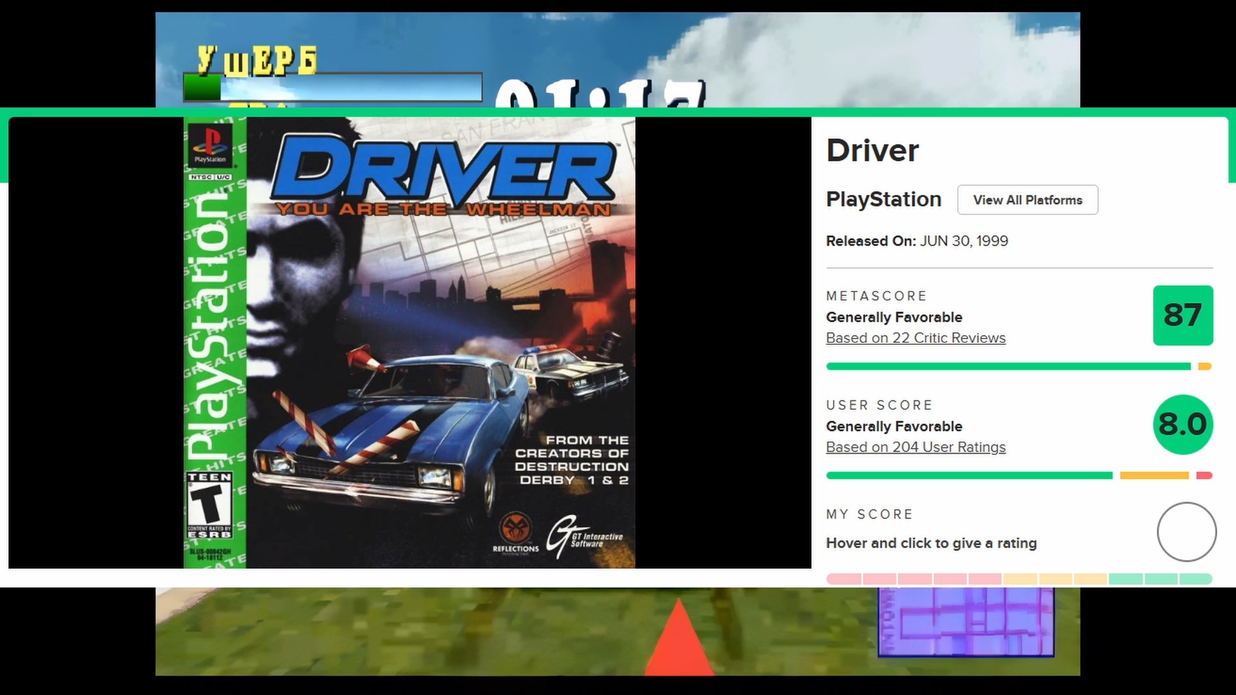Click the My Score rating bar

(1019, 579)
